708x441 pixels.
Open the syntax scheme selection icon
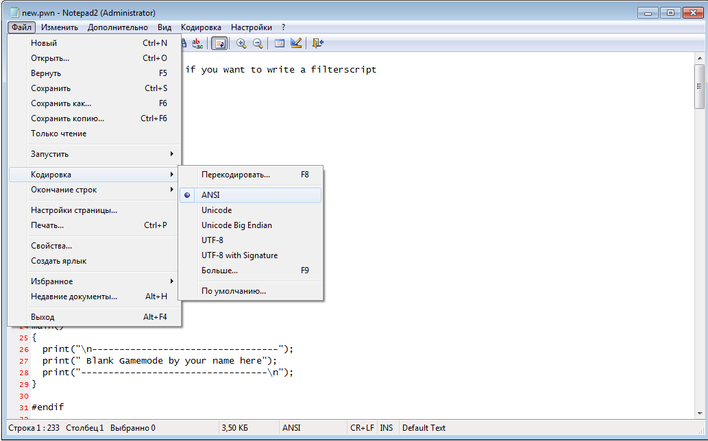pyautogui.click(x=280, y=43)
